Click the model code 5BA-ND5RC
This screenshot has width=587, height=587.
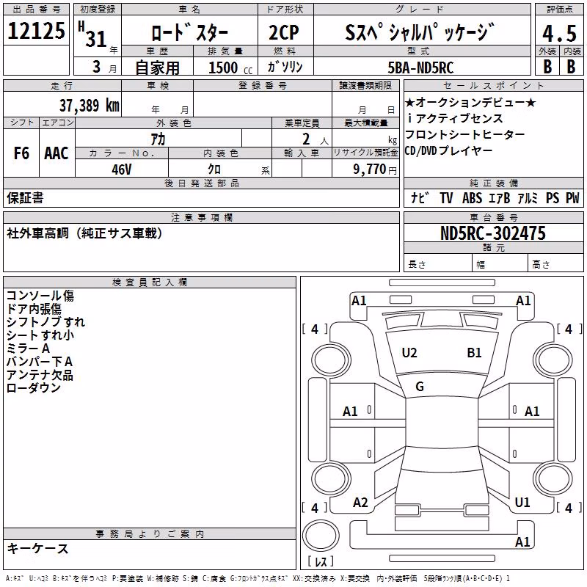(x=420, y=68)
